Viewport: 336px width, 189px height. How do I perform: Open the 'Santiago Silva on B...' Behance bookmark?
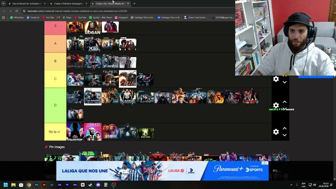[x=169, y=18]
